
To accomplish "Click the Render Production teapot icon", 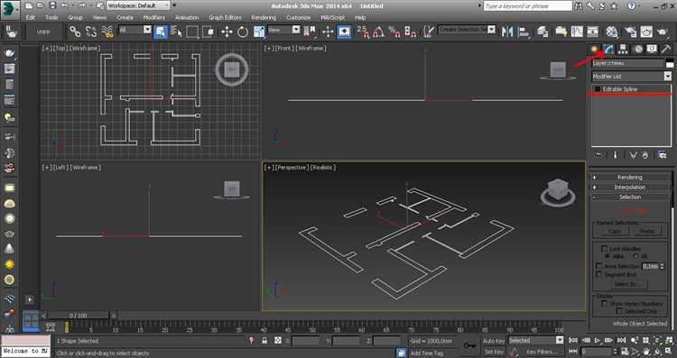I will click(663, 32).
